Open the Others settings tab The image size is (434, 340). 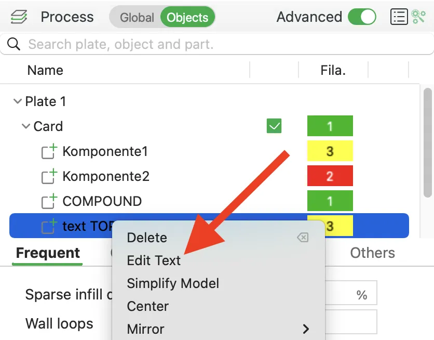tap(372, 253)
